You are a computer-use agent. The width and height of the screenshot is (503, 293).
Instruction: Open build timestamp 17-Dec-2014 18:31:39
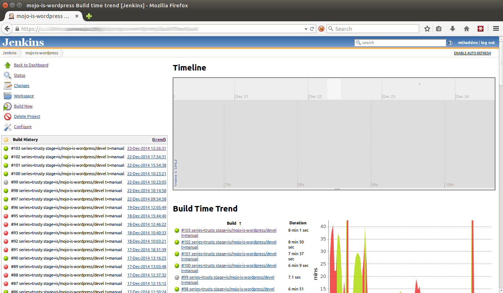click(147, 250)
